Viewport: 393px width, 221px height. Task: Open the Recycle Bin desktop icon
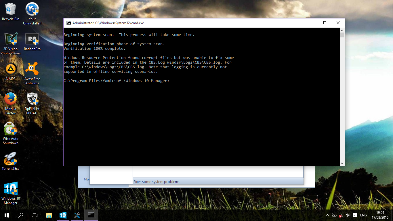tap(11, 9)
